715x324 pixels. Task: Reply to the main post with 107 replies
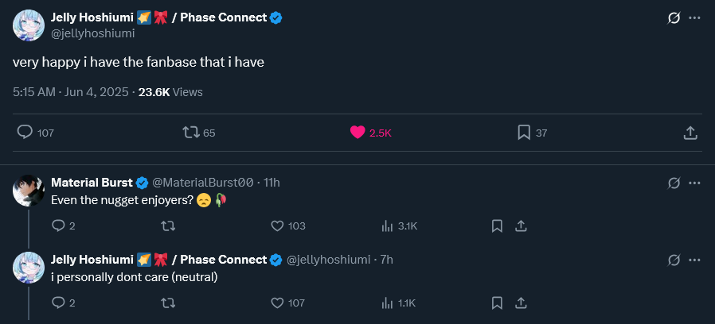coord(25,133)
